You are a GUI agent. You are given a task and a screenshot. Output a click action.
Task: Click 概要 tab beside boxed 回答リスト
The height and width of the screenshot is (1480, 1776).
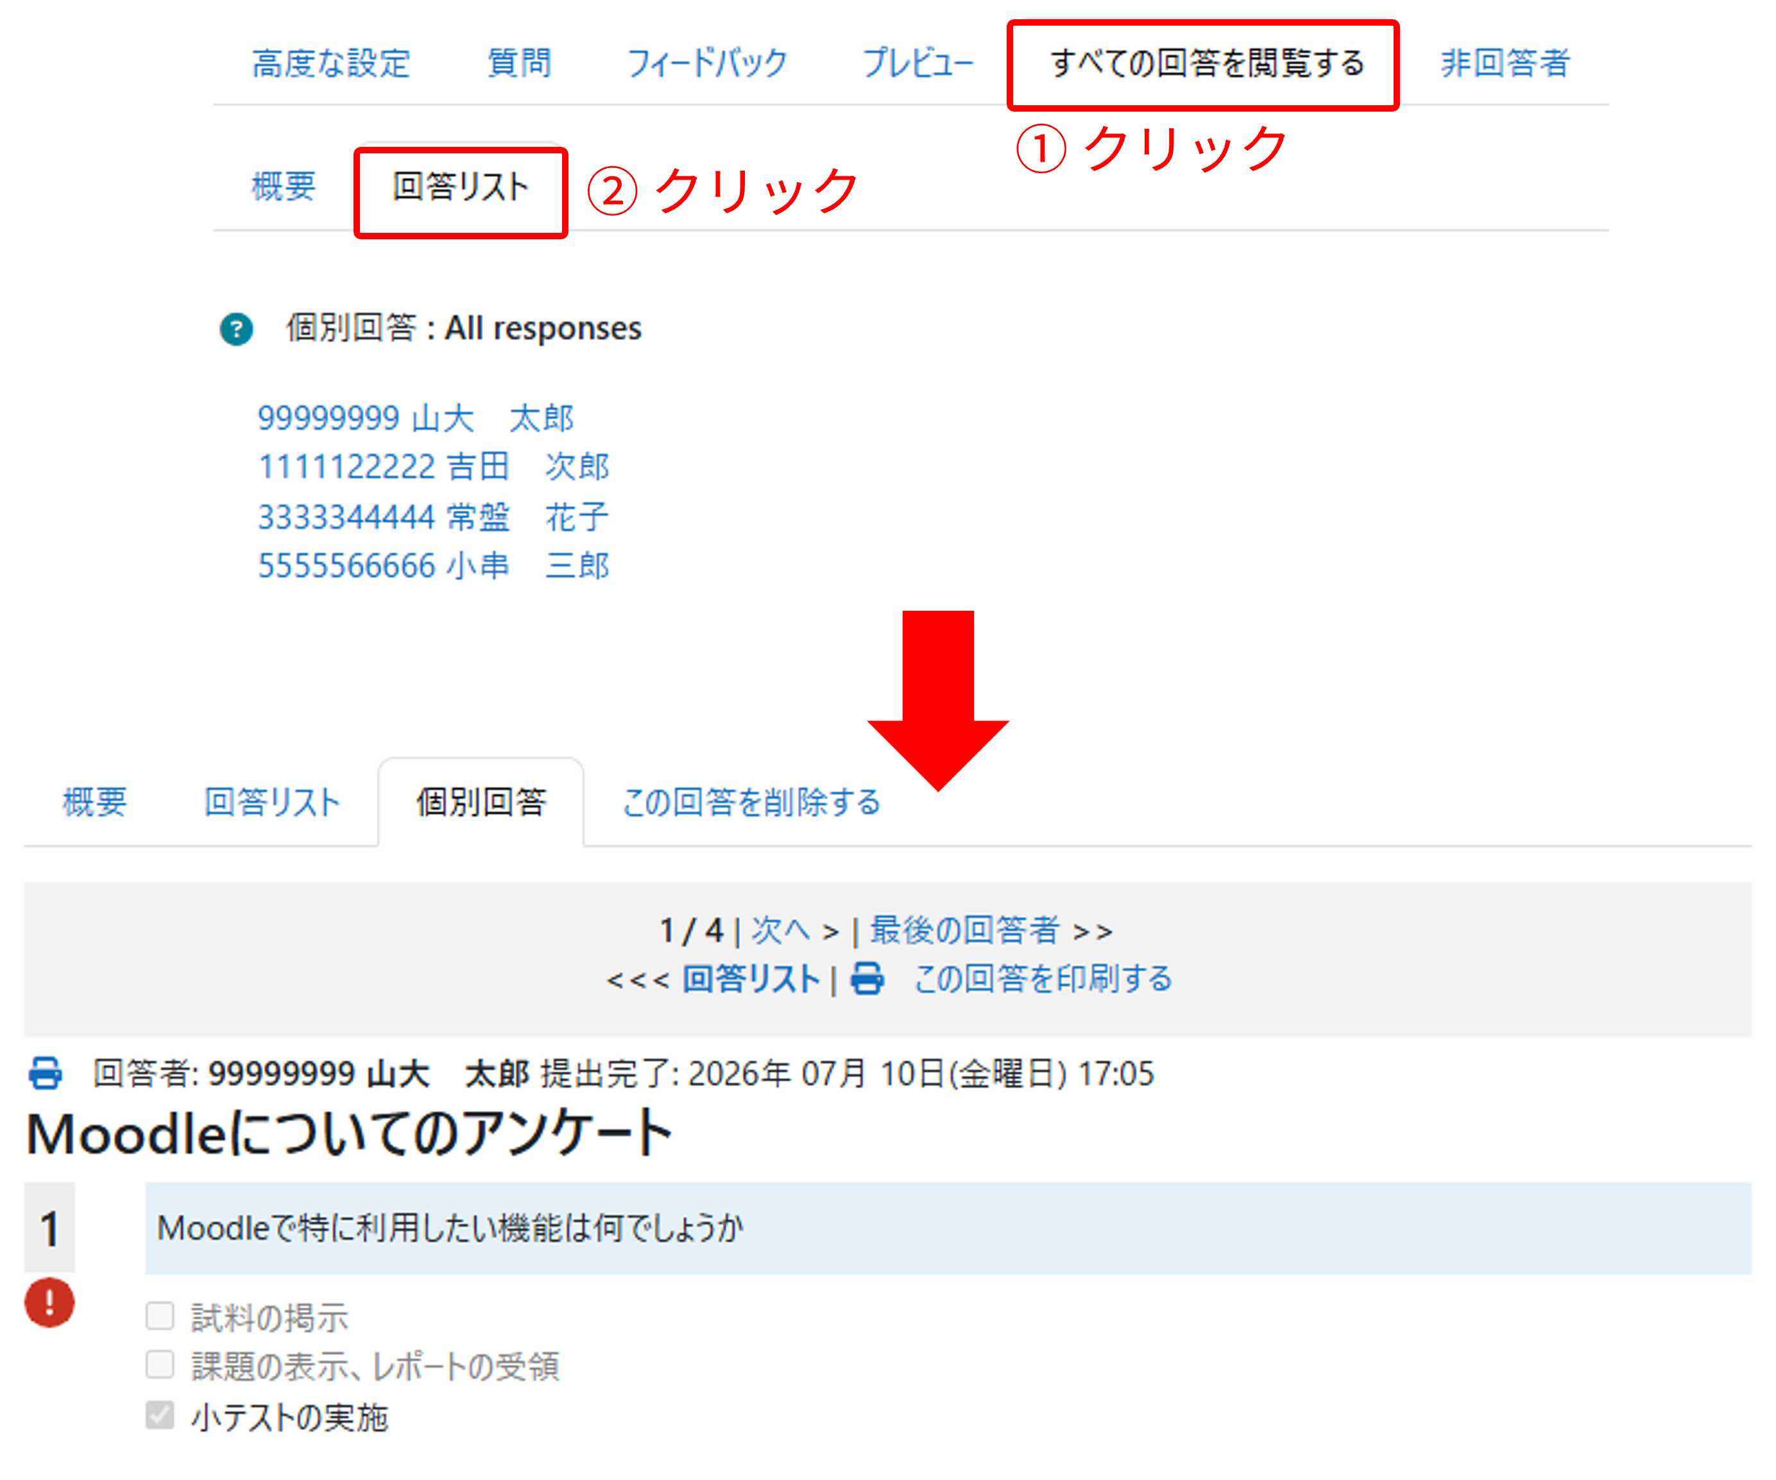(x=284, y=186)
